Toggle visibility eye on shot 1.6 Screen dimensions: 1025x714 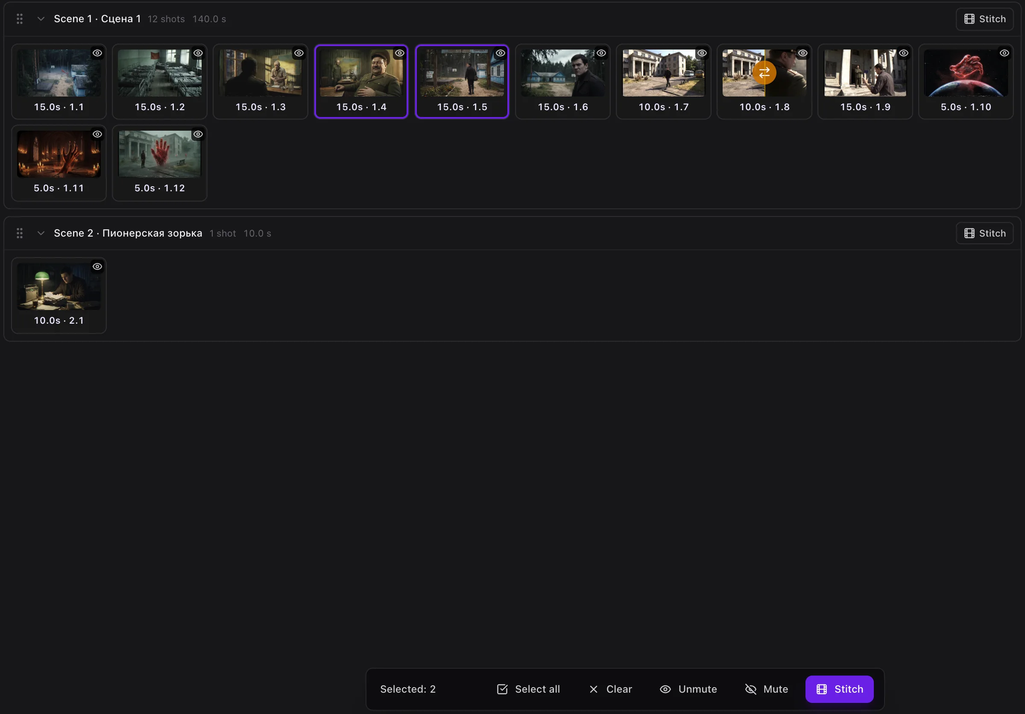coord(601,53)
